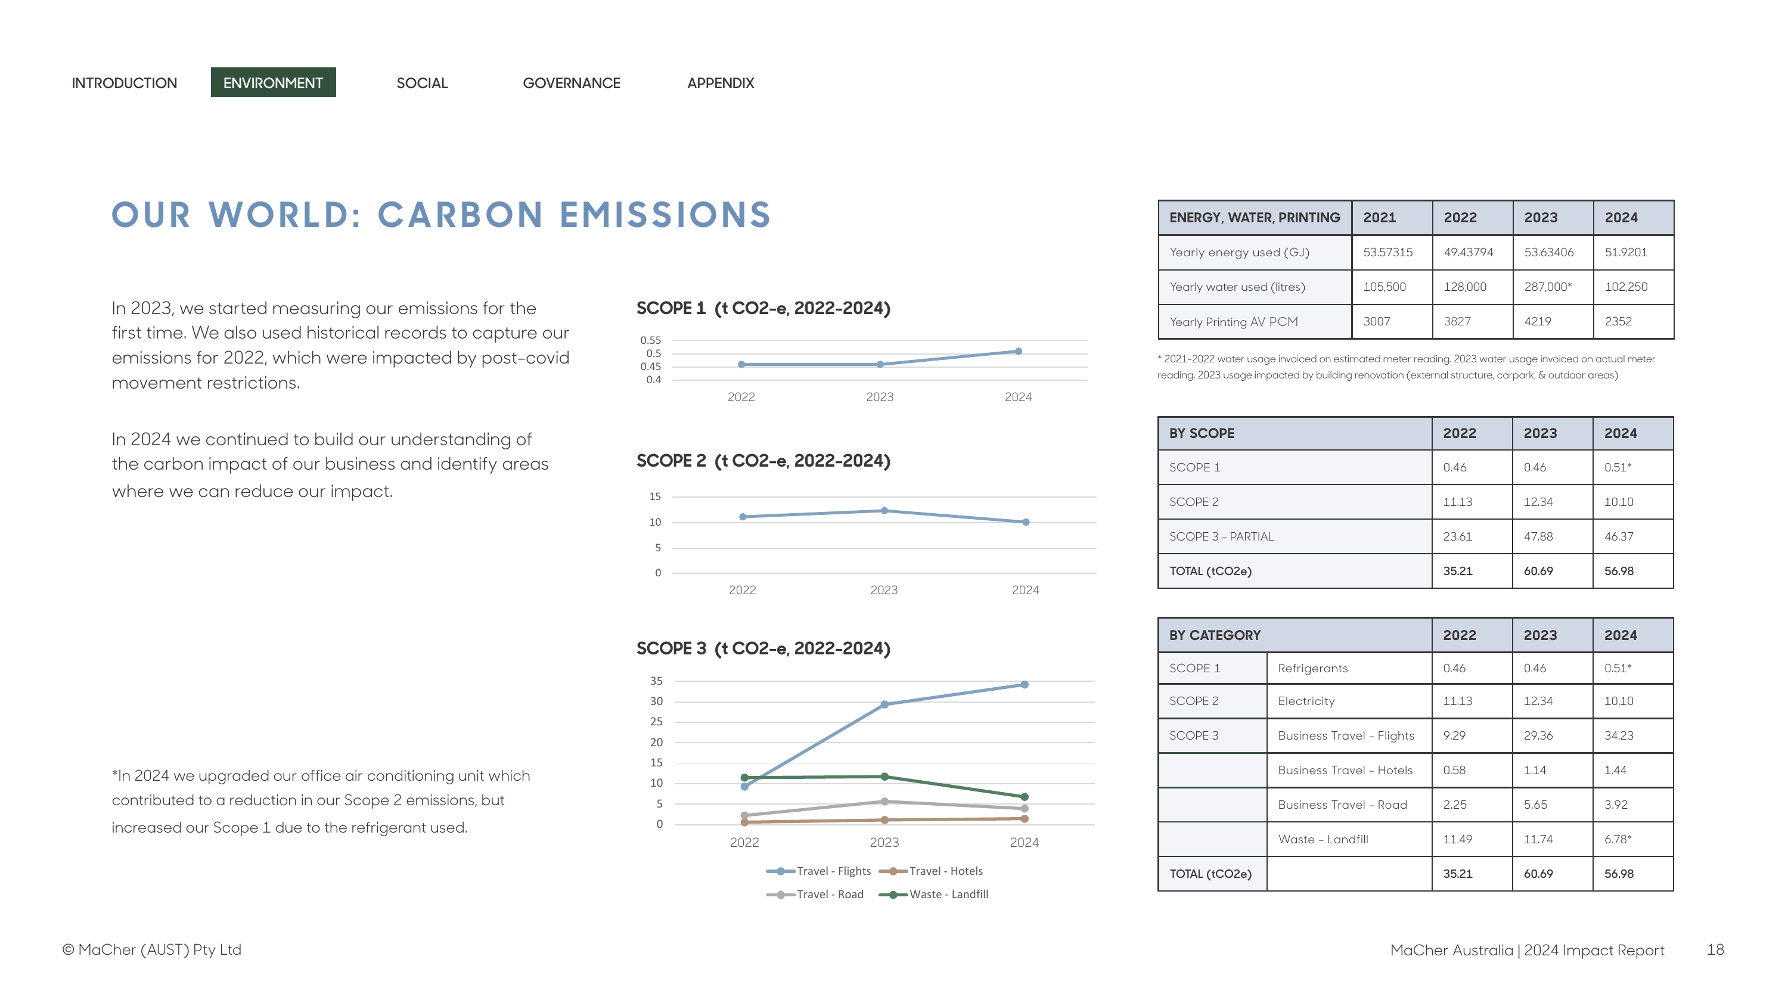
Task: Select the Refrigerants category cell
Action: [x=1349, y=668]
